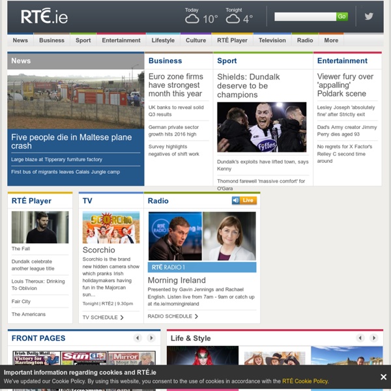Open Business in the navigation bar
The image size is (391, 391).
point(52,40)
